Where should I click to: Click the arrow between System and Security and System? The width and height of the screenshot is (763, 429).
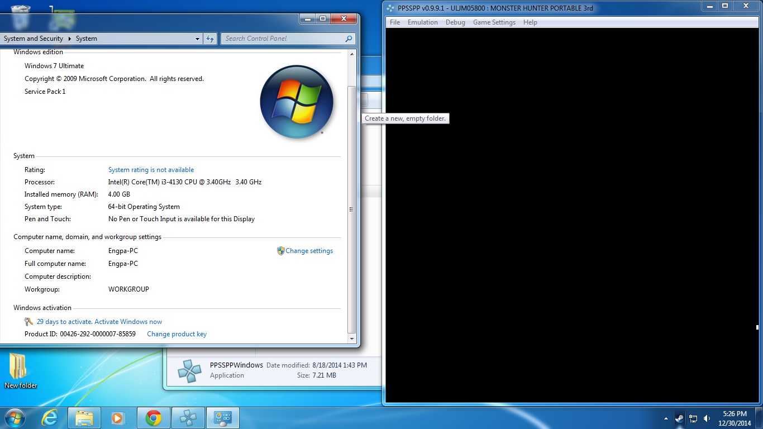tap(70, 39)
